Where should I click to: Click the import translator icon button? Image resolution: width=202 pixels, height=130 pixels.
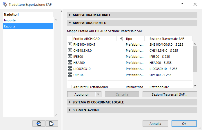[x=39, y=124]
